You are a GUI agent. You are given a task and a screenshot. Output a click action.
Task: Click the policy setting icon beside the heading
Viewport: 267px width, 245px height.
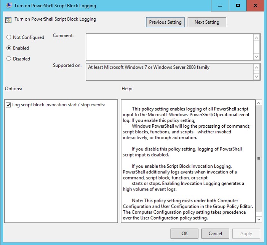pyautogui.click(x=8, y=19)
